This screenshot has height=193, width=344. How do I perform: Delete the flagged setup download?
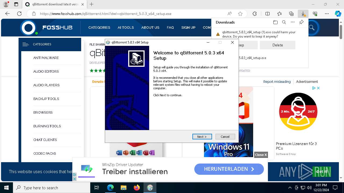pyautogui.click(x=278, y=45)
